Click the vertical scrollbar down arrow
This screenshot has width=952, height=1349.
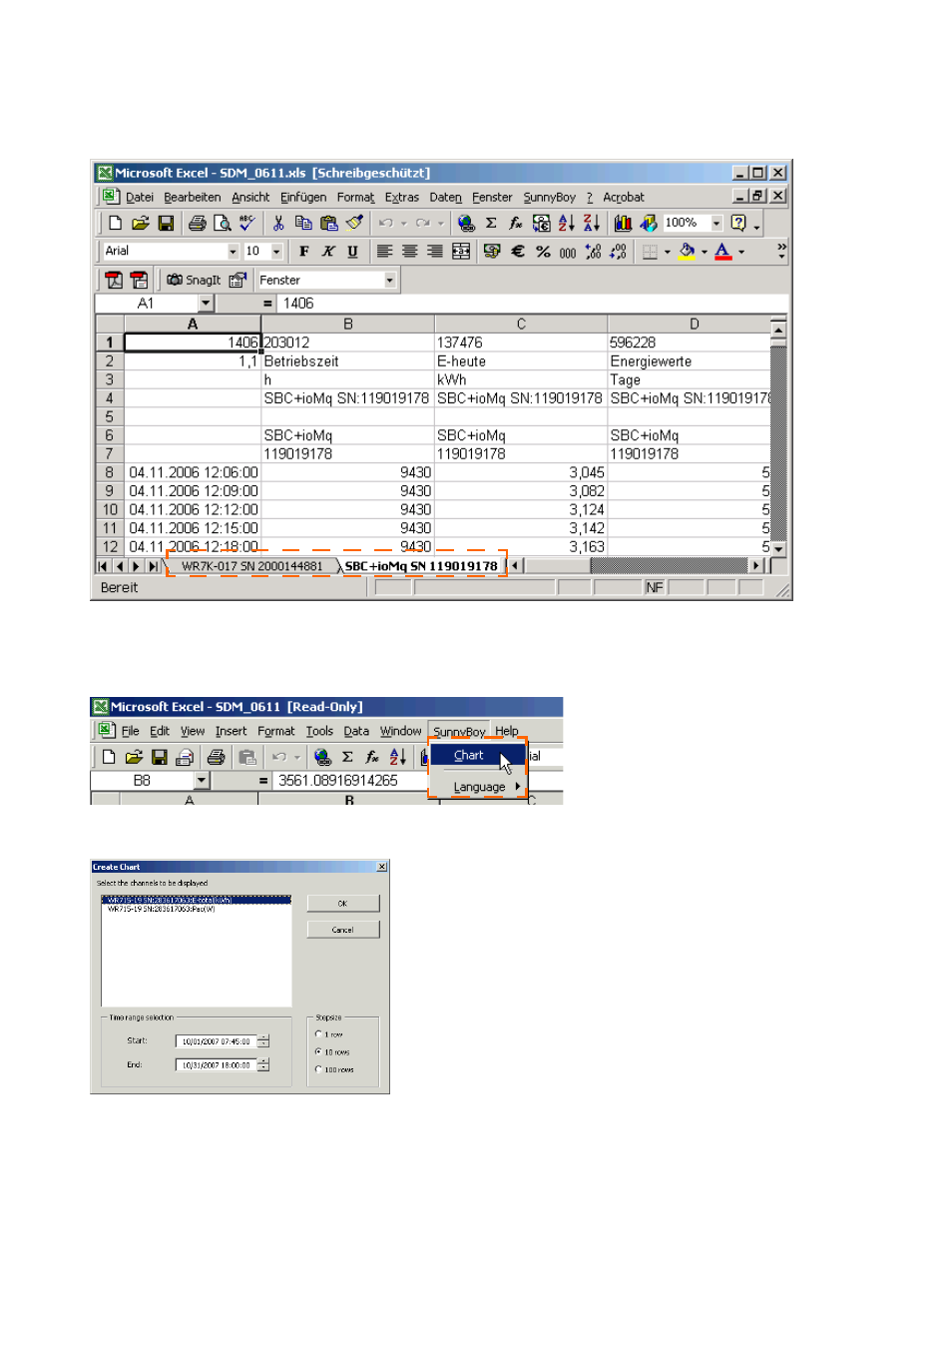[778, 549]
